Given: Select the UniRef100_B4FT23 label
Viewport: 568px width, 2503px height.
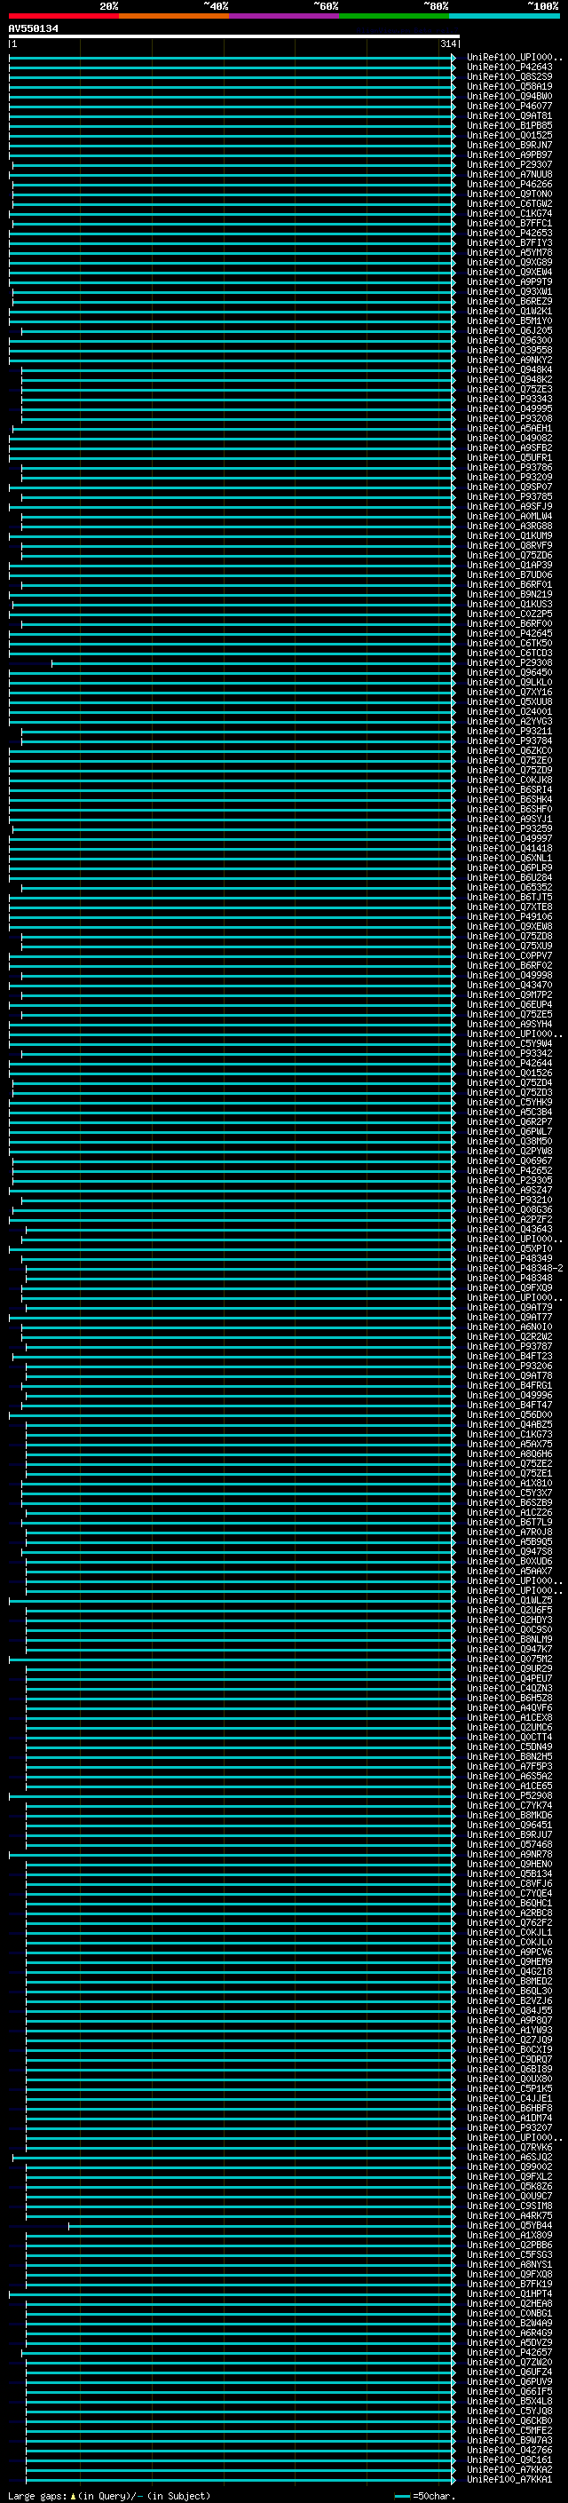Looking at the screenshot, I should [509, 1357].
